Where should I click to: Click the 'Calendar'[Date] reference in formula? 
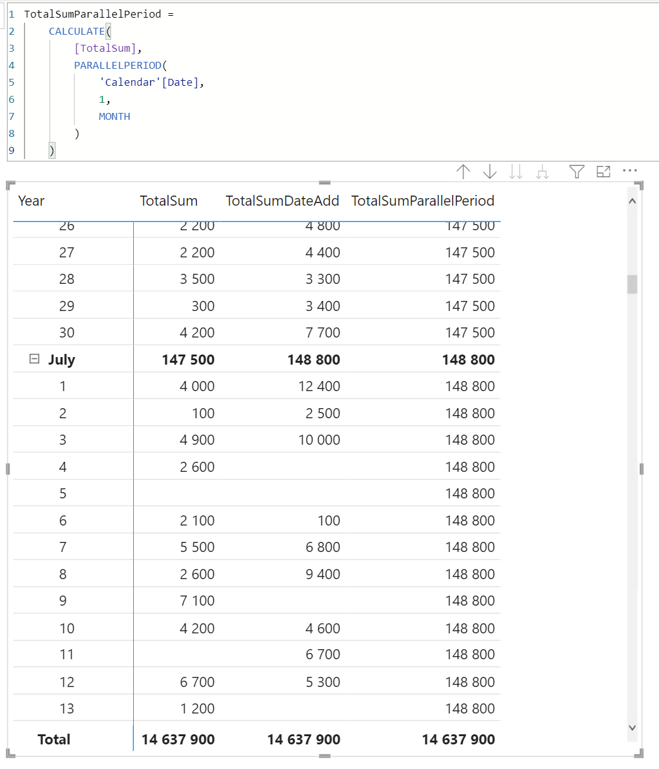click(x=149, y=82)
